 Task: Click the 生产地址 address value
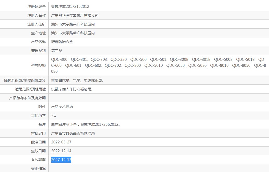[x=73, y=33]
